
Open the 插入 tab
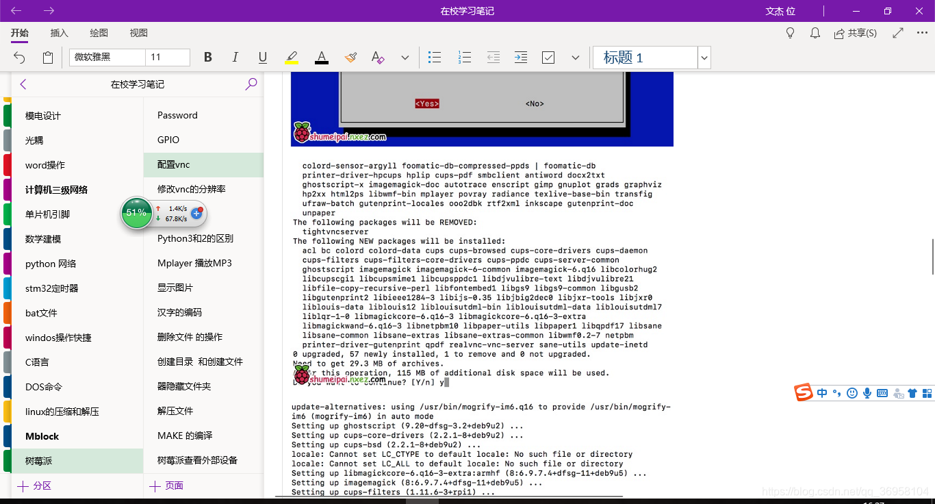coord(60,33)
